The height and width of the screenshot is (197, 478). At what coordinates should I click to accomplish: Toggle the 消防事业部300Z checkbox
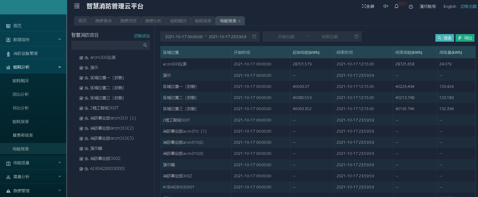(x=81, y=159)
